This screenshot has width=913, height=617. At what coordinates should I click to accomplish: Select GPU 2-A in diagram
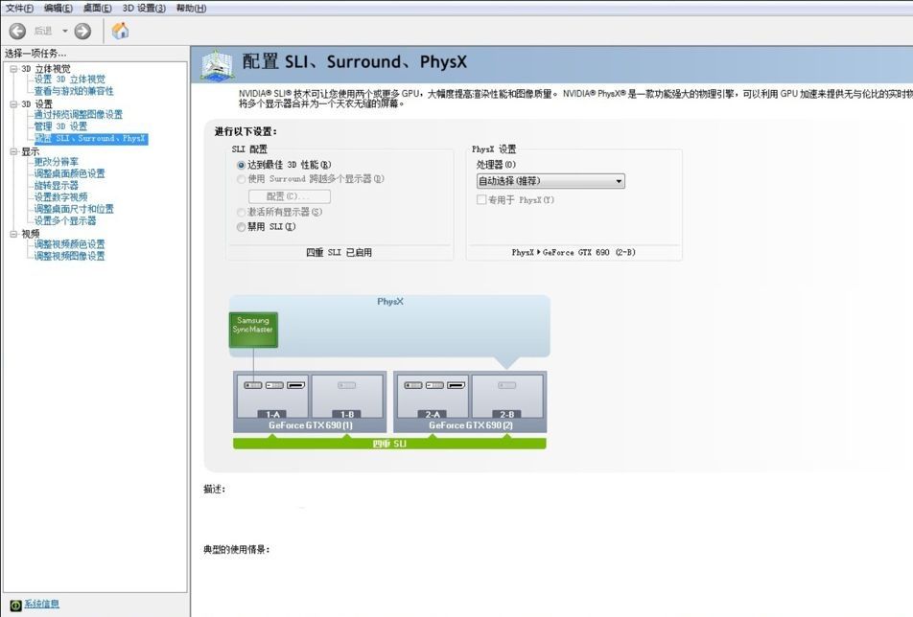tap(433, 396)
